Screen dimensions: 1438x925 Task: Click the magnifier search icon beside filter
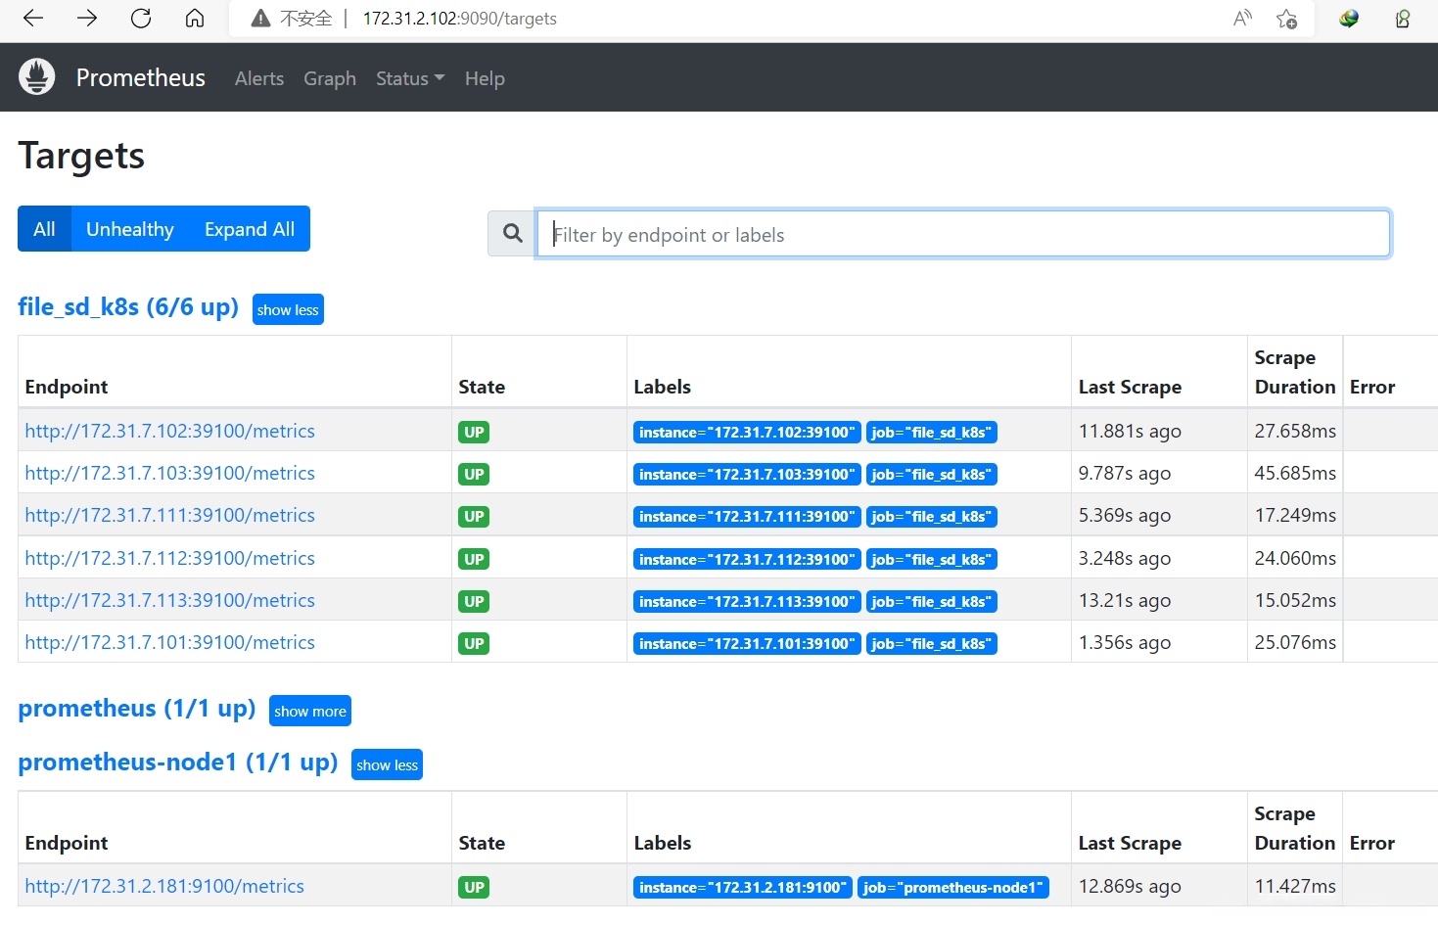[512, 234]
